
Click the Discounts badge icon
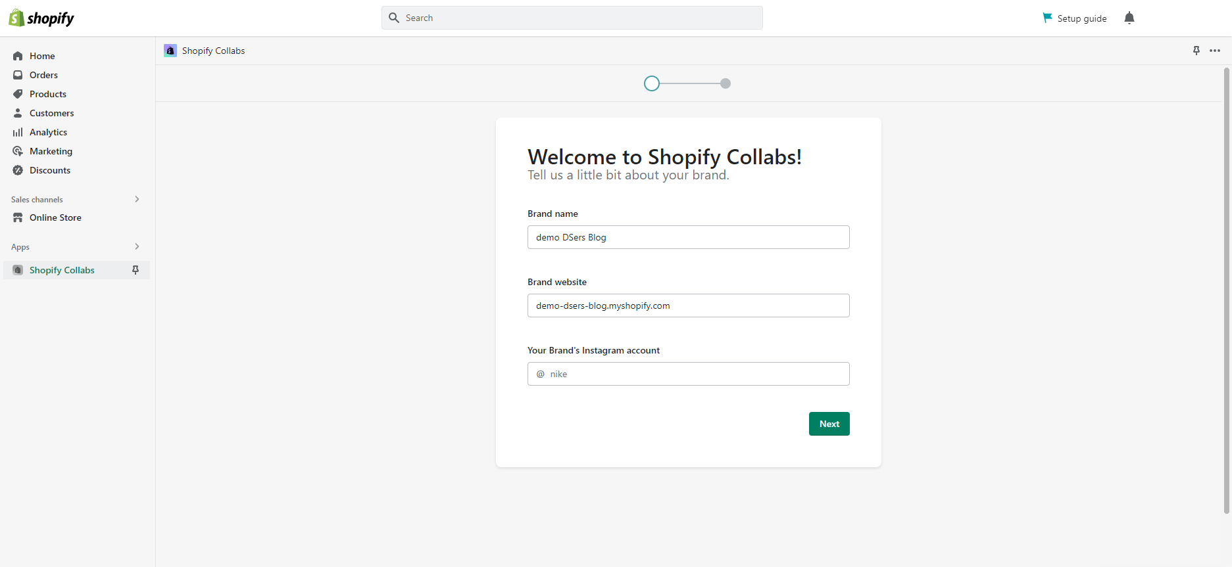click(18, 170)
